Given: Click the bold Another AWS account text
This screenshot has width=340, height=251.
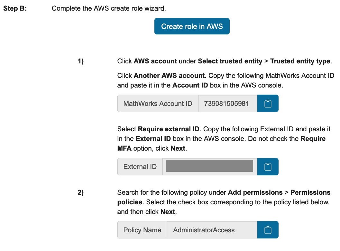Looking at the screenshot, I should tap(169, 76).
